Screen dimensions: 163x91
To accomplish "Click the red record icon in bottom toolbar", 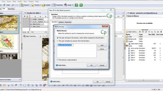I will pyautogui.click(x=45, y=85).
